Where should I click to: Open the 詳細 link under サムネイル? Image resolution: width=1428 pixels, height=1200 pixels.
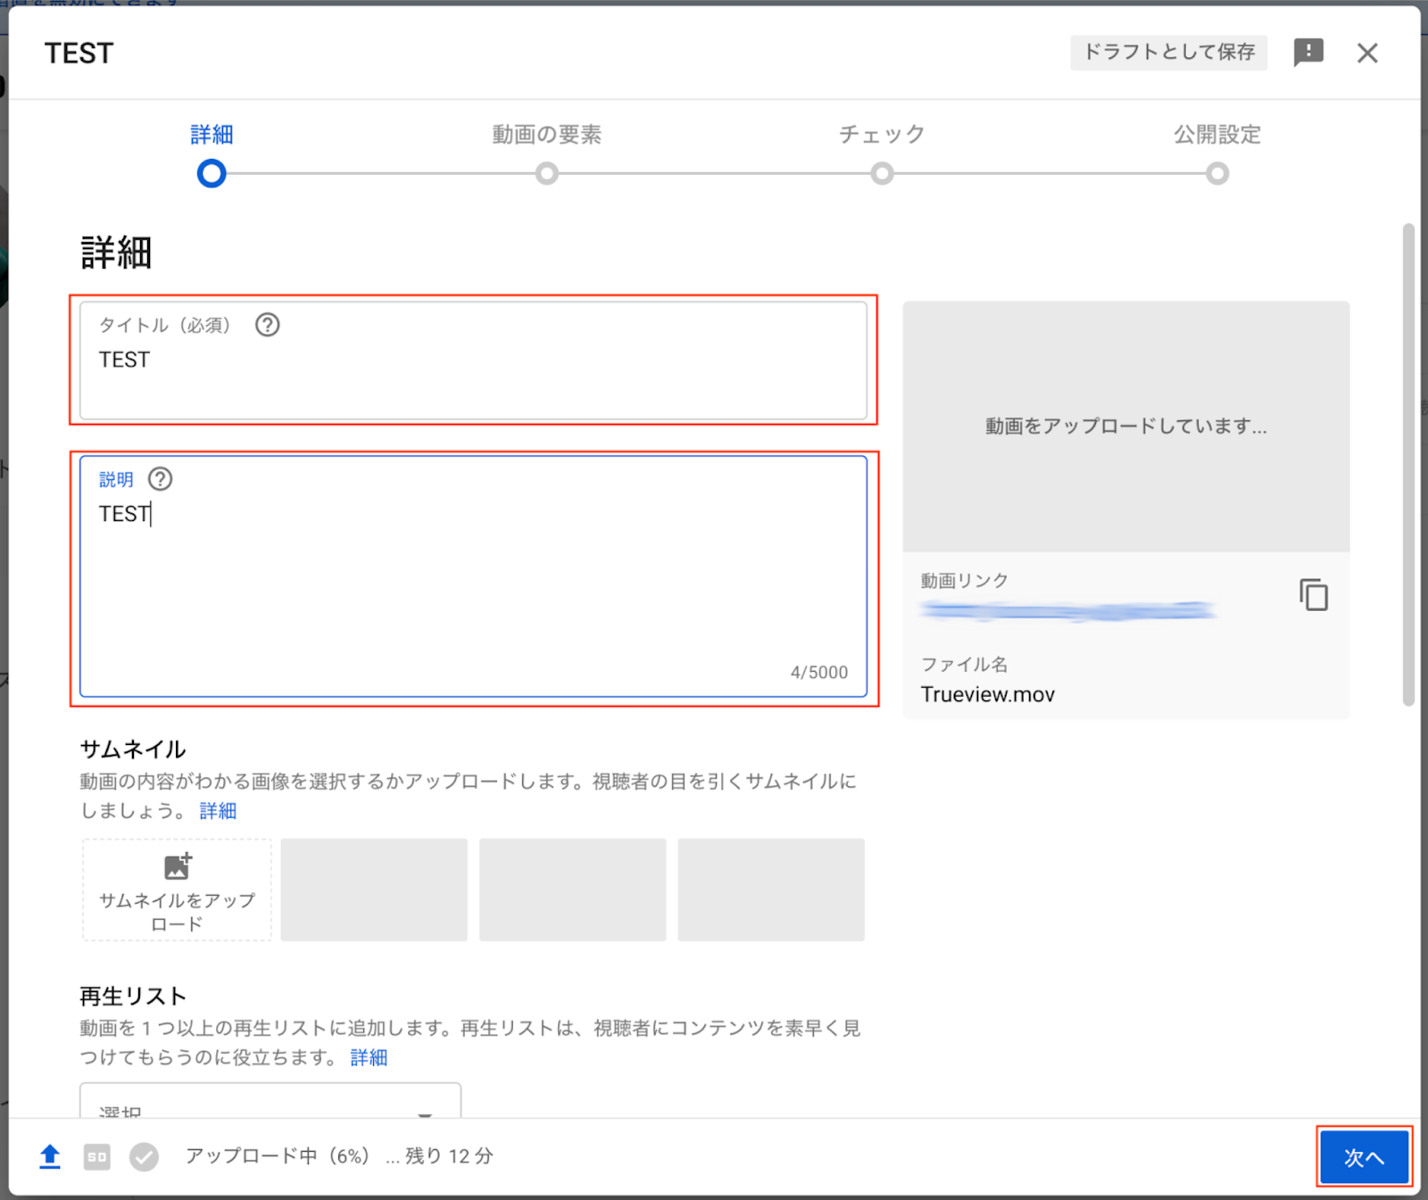[x=218, y=811]
